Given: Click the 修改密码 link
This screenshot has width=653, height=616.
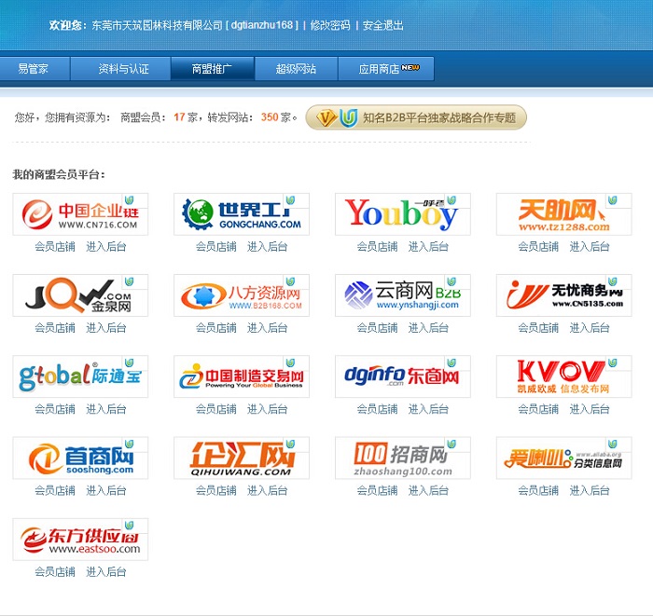Looking at the screenshot, I should pyautogui.click(x=330, y=25).
